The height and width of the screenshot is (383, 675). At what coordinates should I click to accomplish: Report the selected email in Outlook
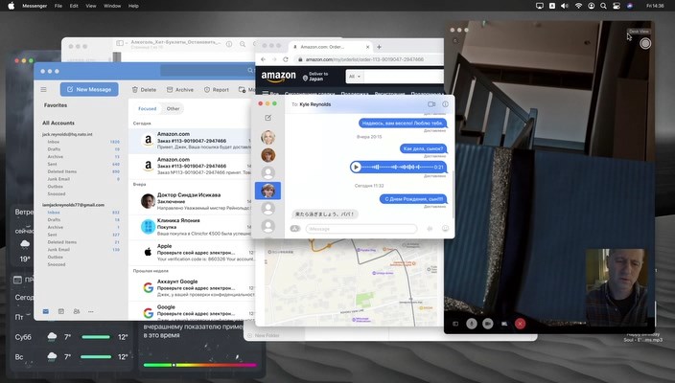216,90
